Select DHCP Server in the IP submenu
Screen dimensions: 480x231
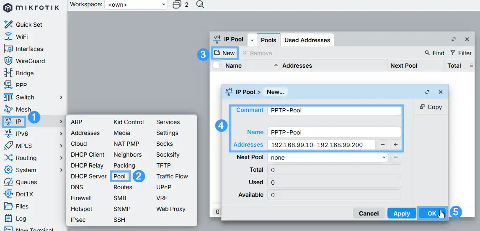pyautogui.click(x=89, y=176)
